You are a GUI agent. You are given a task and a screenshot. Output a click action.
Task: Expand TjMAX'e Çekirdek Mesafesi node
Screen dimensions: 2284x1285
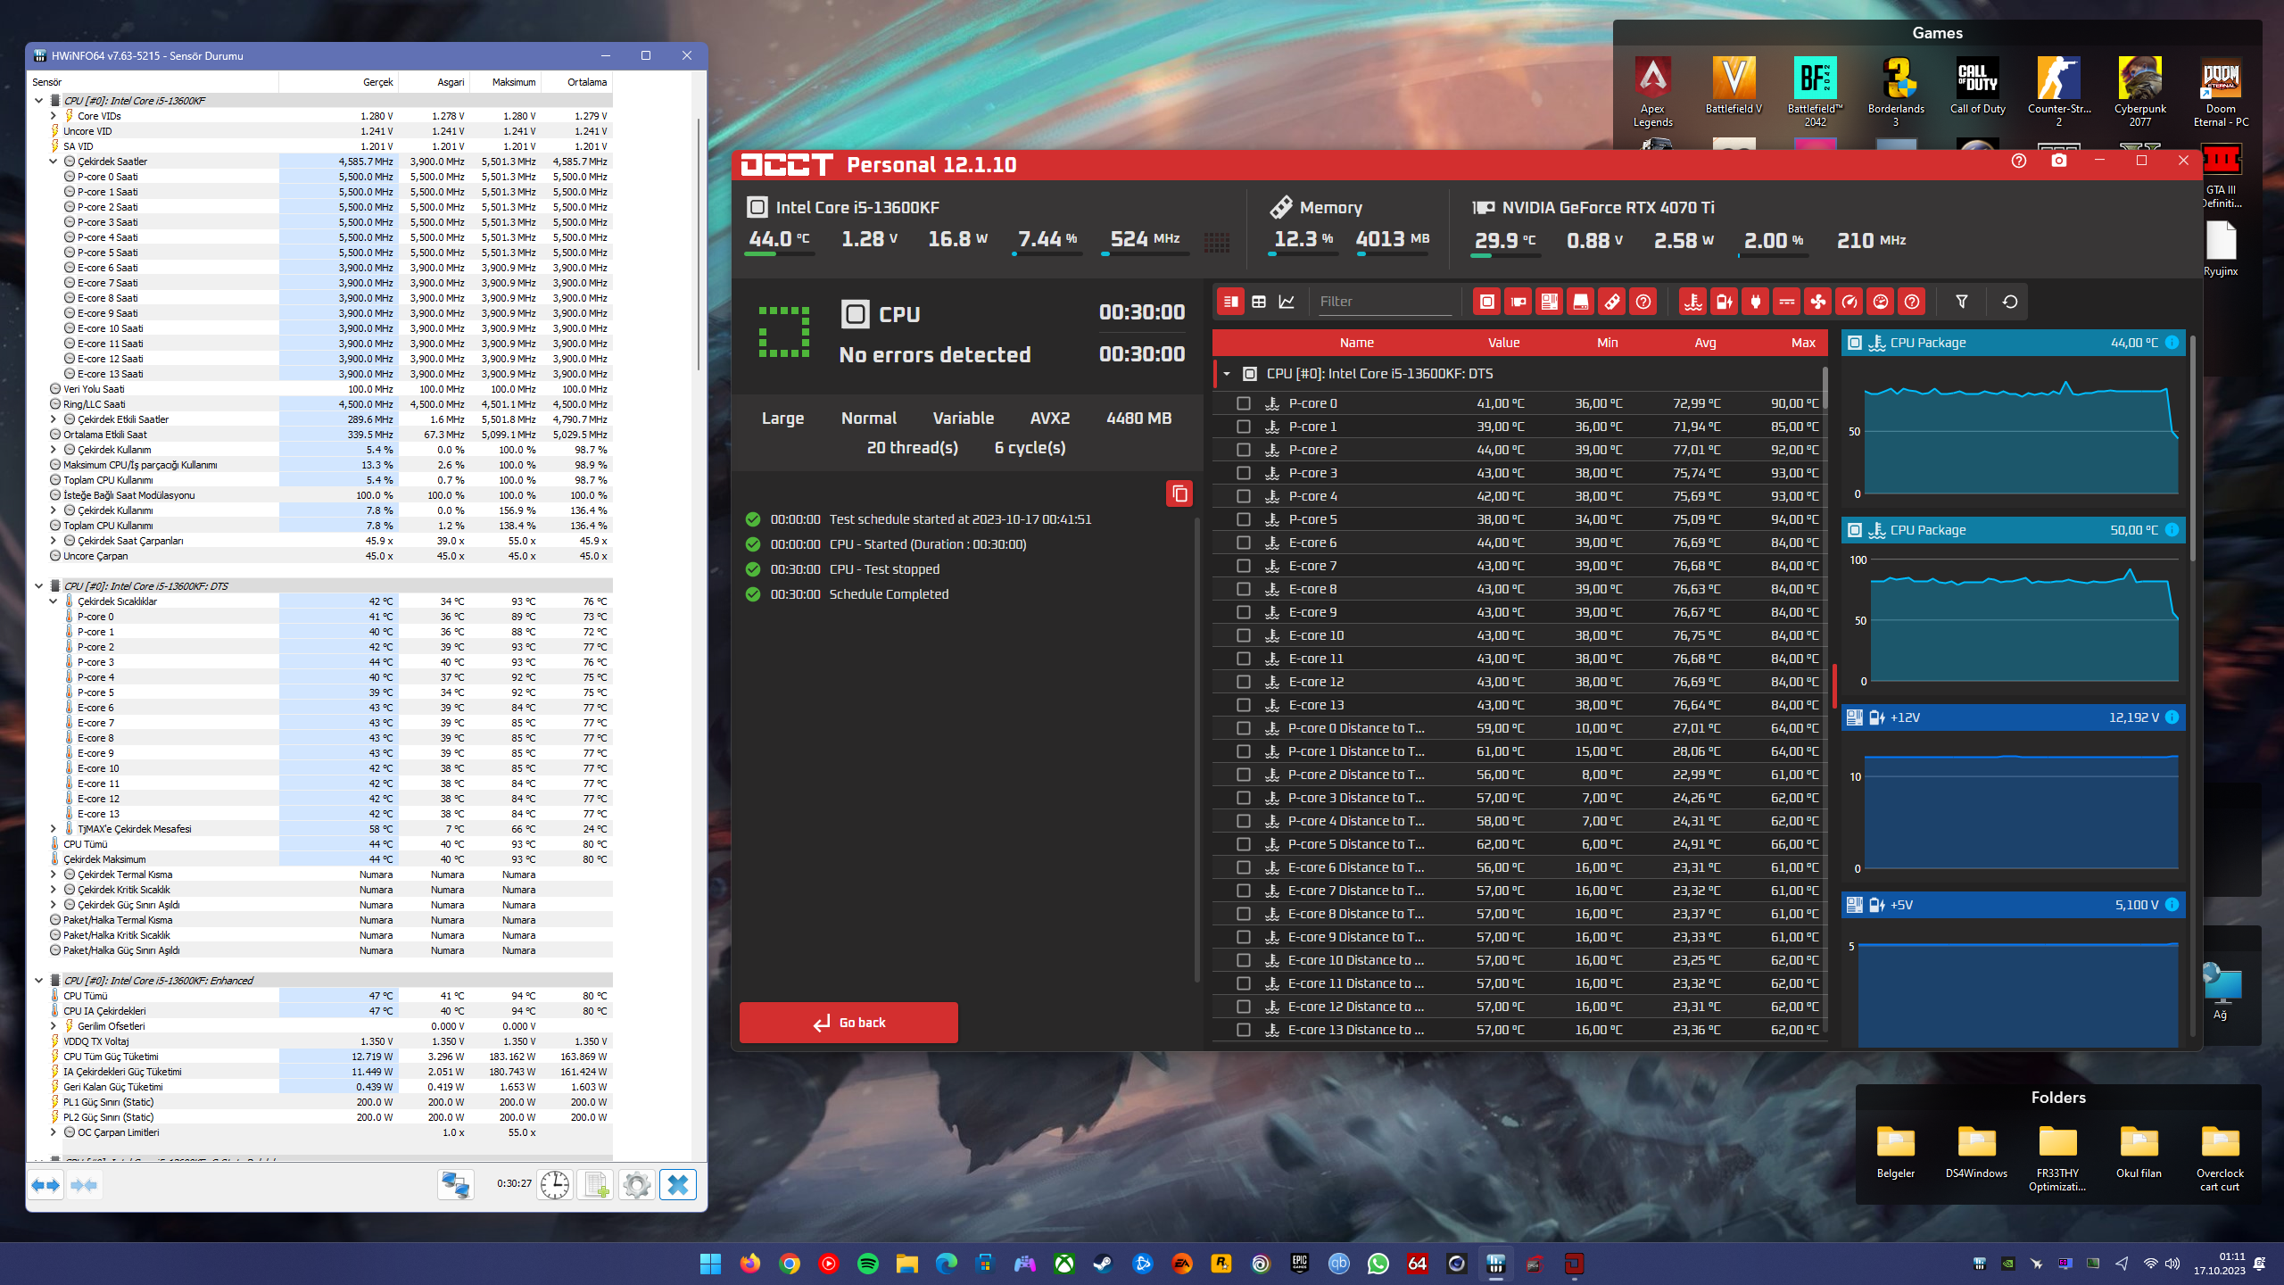tap(53, 829)
